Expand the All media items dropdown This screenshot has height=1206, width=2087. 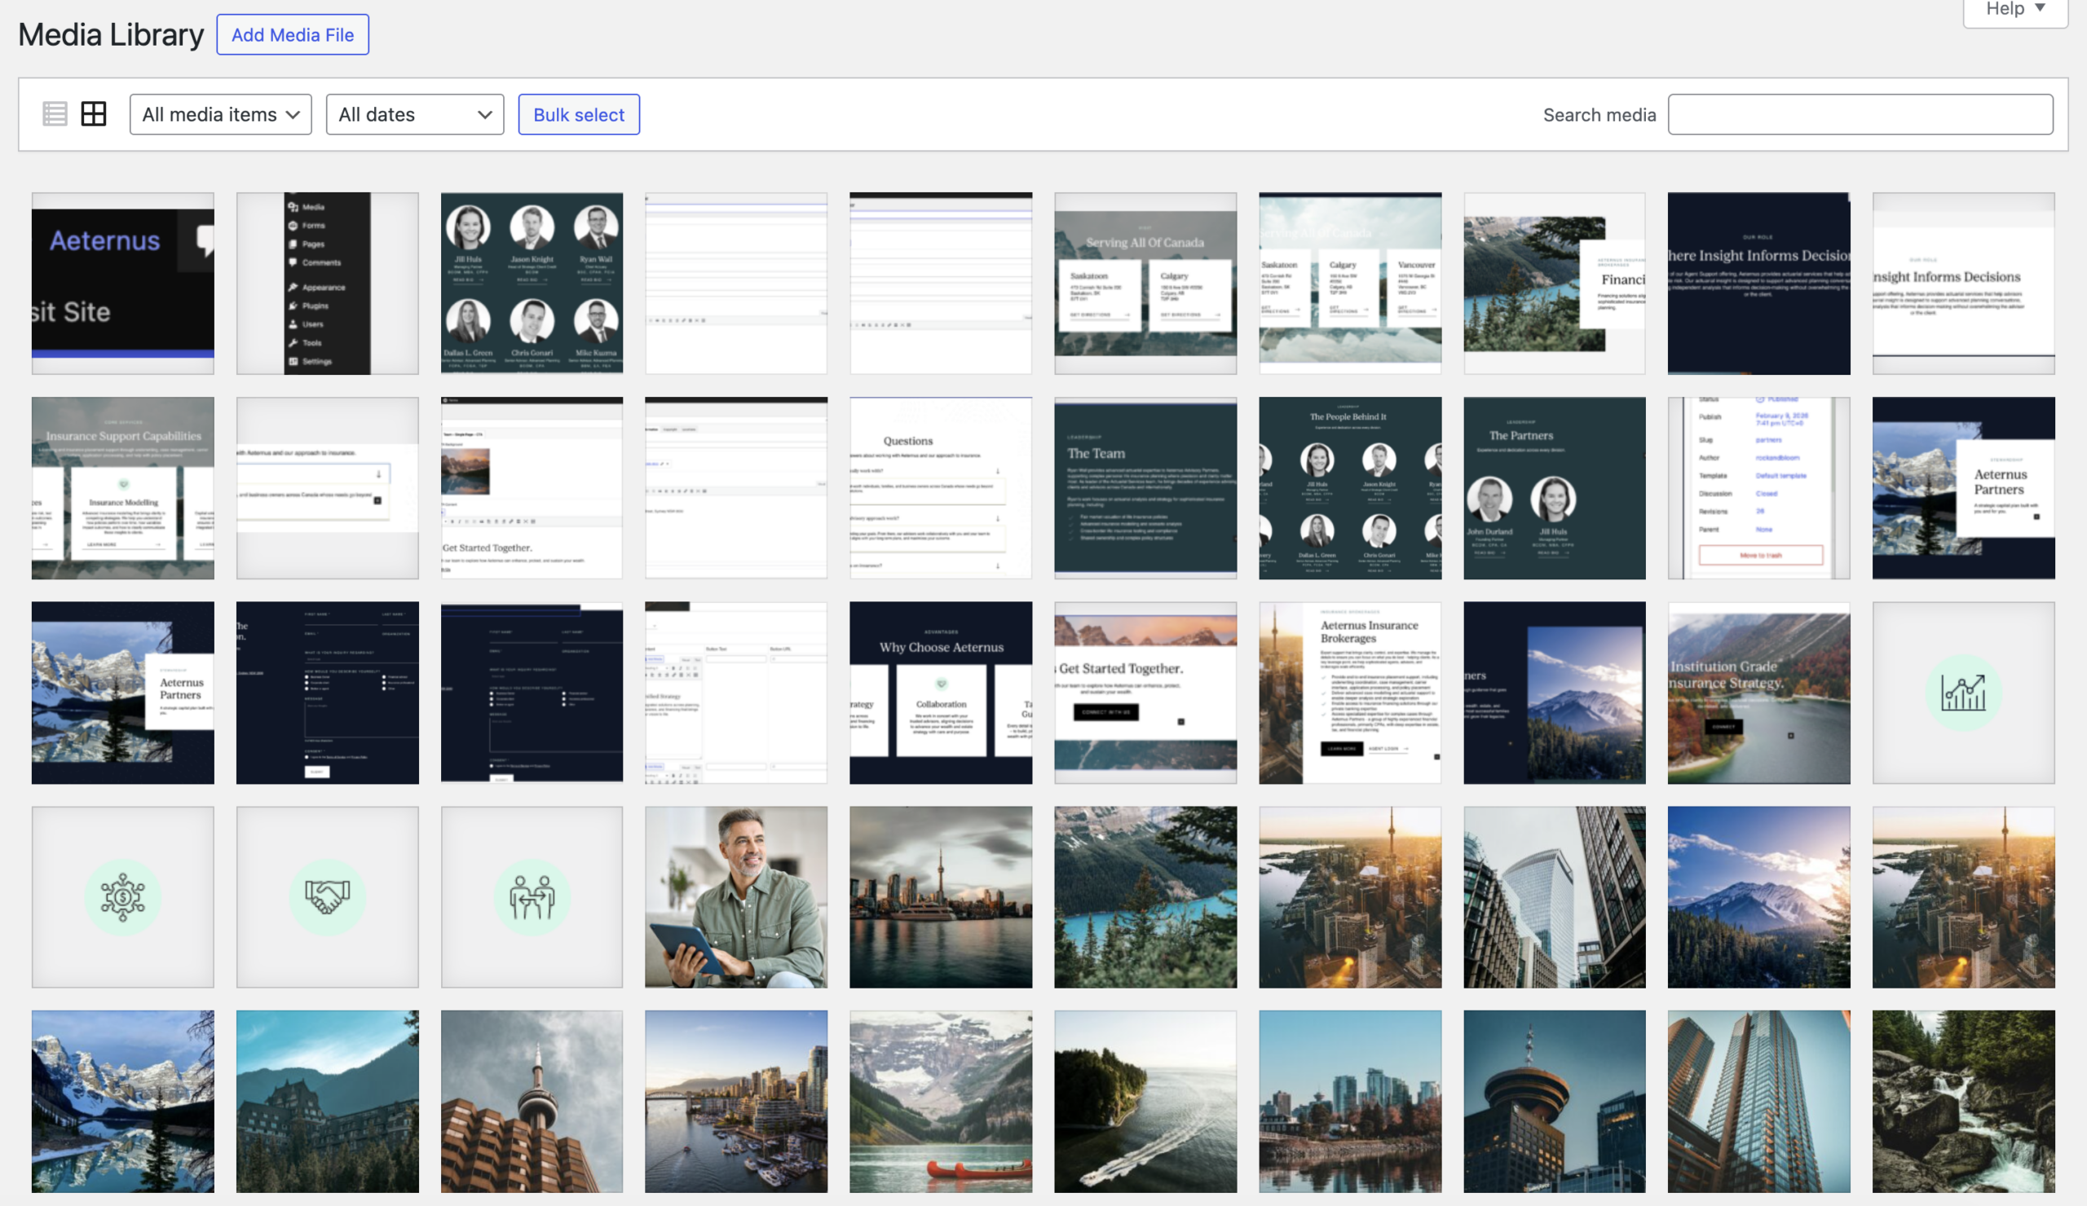220,114
